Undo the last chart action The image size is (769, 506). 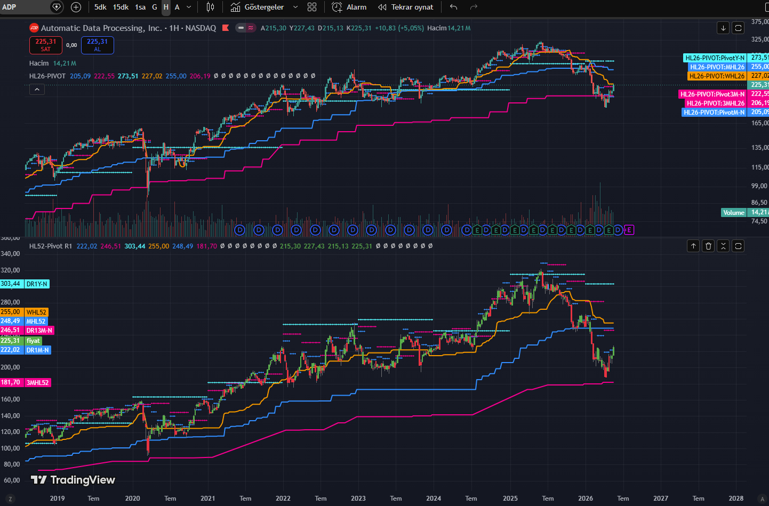tap(454, 7)
